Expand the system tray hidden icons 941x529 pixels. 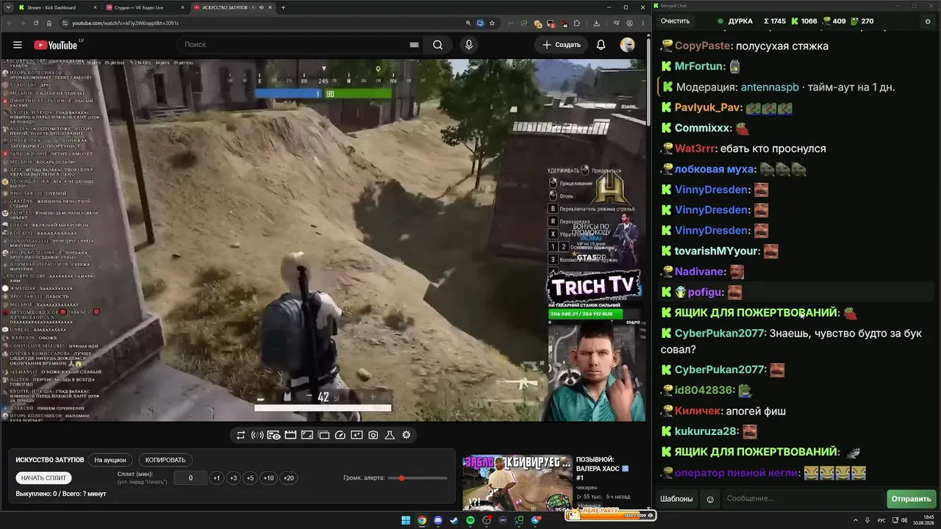pyautogui.click(x=856, y=521)
